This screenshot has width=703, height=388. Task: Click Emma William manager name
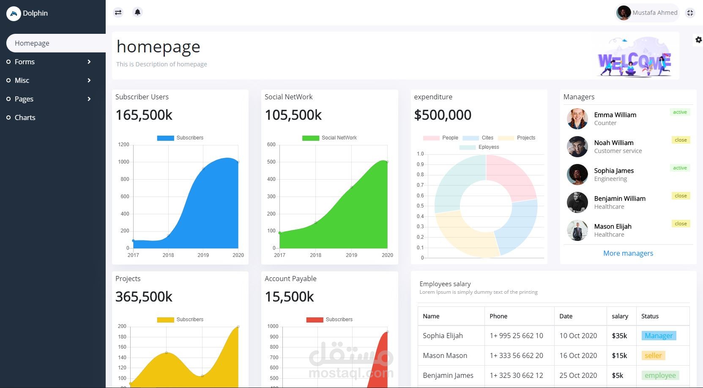pos(615,115)
